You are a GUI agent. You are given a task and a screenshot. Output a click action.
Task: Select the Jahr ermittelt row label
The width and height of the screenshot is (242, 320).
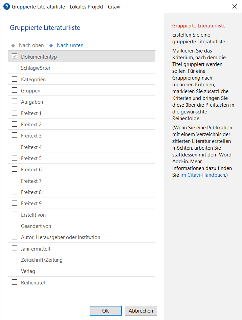36,249
